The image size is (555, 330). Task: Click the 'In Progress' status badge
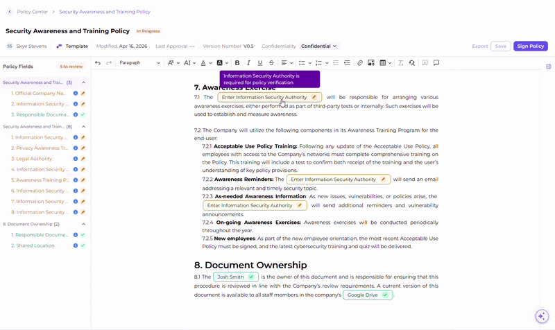tap(148, 31)
